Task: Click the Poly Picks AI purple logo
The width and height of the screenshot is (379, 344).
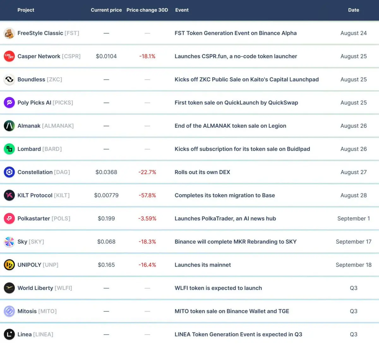Action: click(x=9, y=102)
